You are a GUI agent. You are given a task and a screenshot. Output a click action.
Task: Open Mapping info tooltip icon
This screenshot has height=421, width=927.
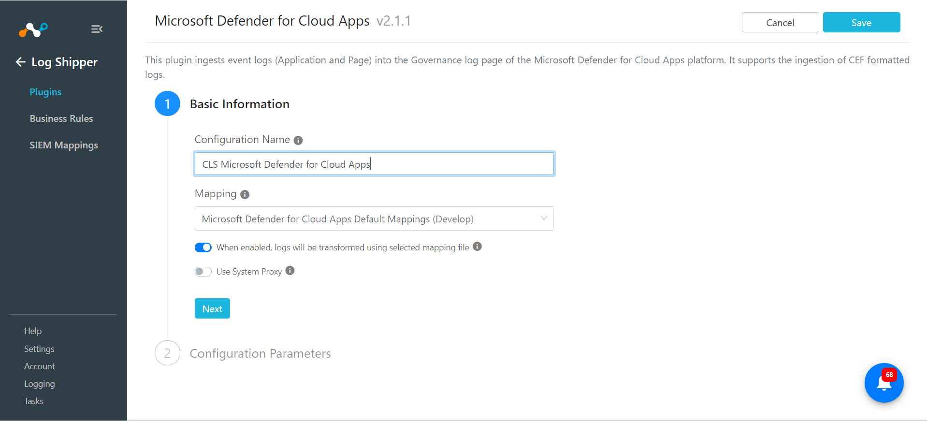pos(245,194)
